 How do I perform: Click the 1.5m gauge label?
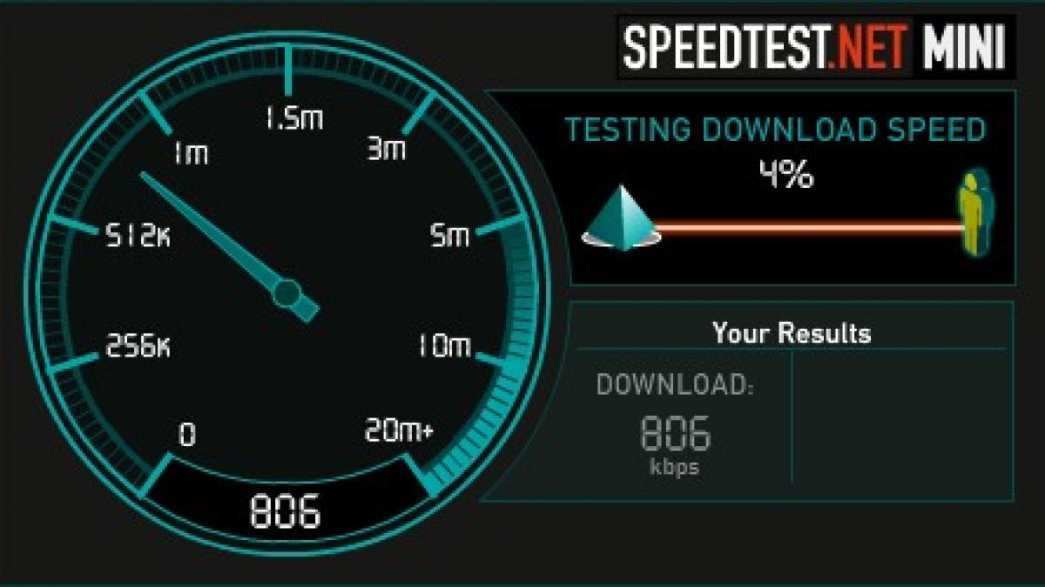pyautogui.click(x=293, y=118)
